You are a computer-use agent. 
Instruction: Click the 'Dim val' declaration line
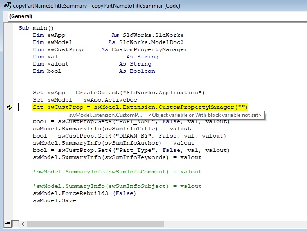[x=96, y=57]
